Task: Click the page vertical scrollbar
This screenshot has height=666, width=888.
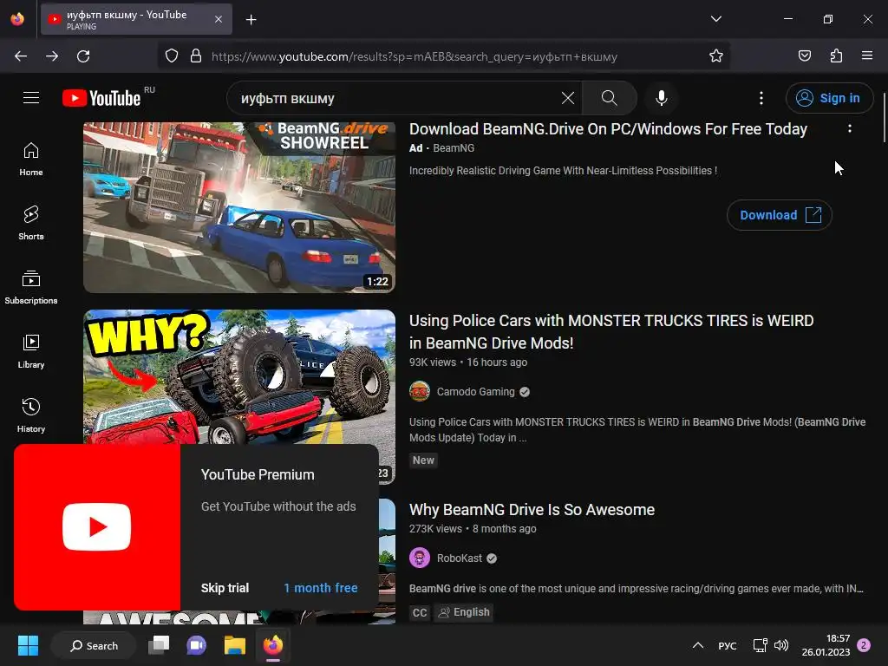Action: coord(885,118)
